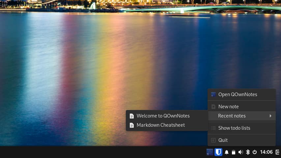Click the file icon beside Welcome to QOwnNotes
This screenshot has width=281, height=158.
132,116
